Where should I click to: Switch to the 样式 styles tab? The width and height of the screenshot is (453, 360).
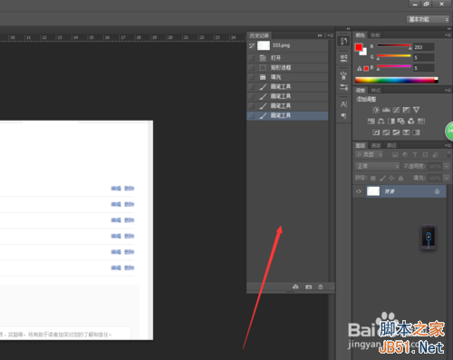(376, 90)
